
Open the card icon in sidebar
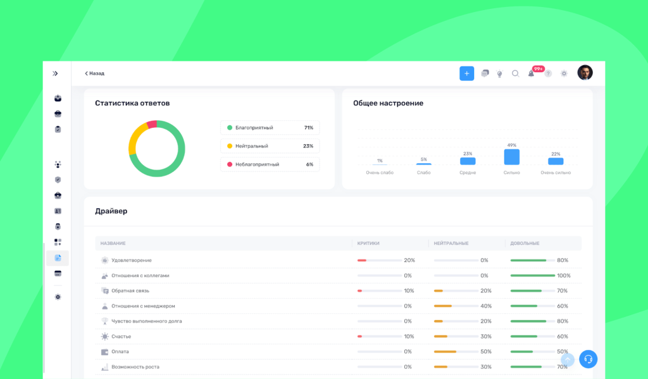click(58, 273)
